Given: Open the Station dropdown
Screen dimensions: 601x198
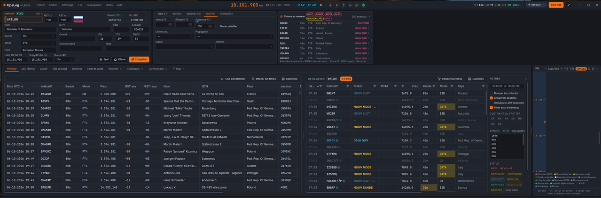Looking at the screenshot, I should click(x=184, y=46).
